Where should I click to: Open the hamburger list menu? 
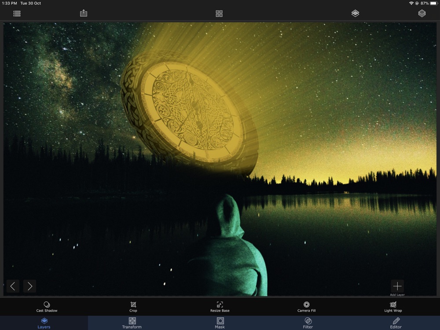point(17,14)
